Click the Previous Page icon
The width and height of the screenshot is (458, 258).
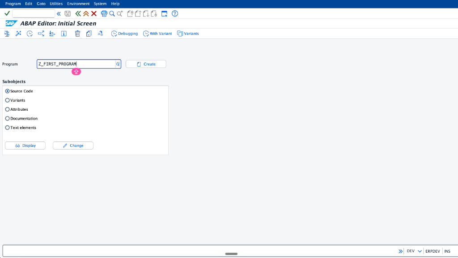[x=138, y=14]
